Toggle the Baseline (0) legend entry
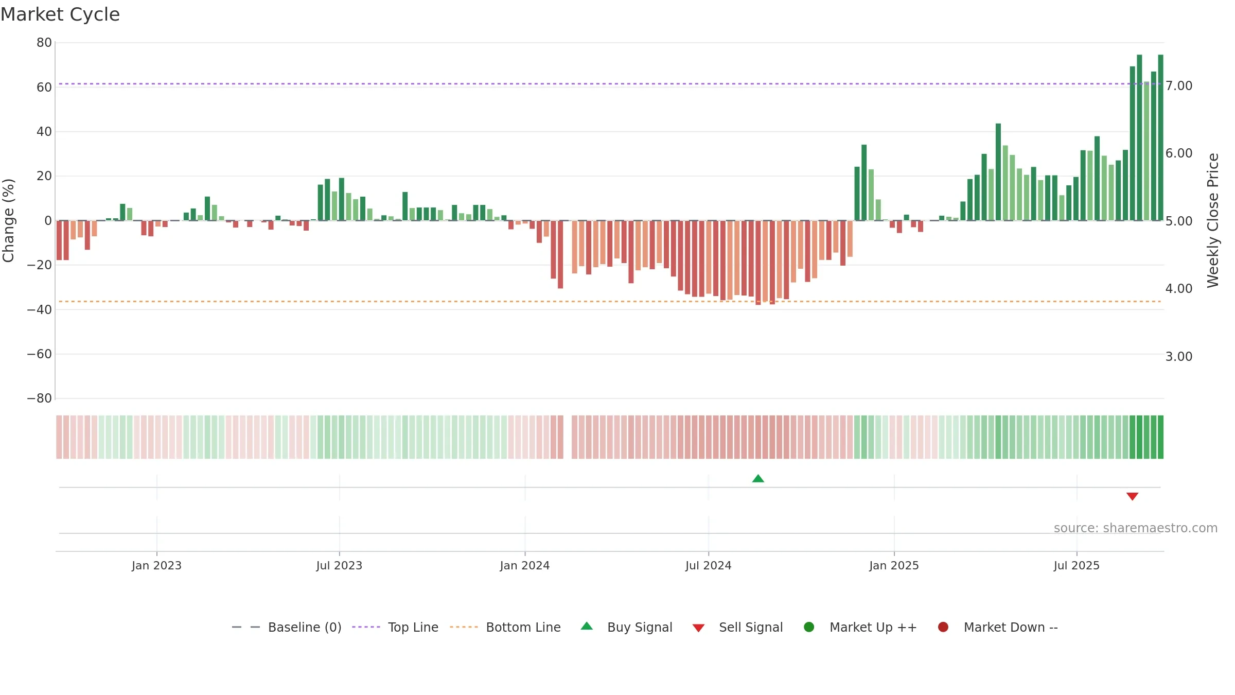 pos(287,627)
